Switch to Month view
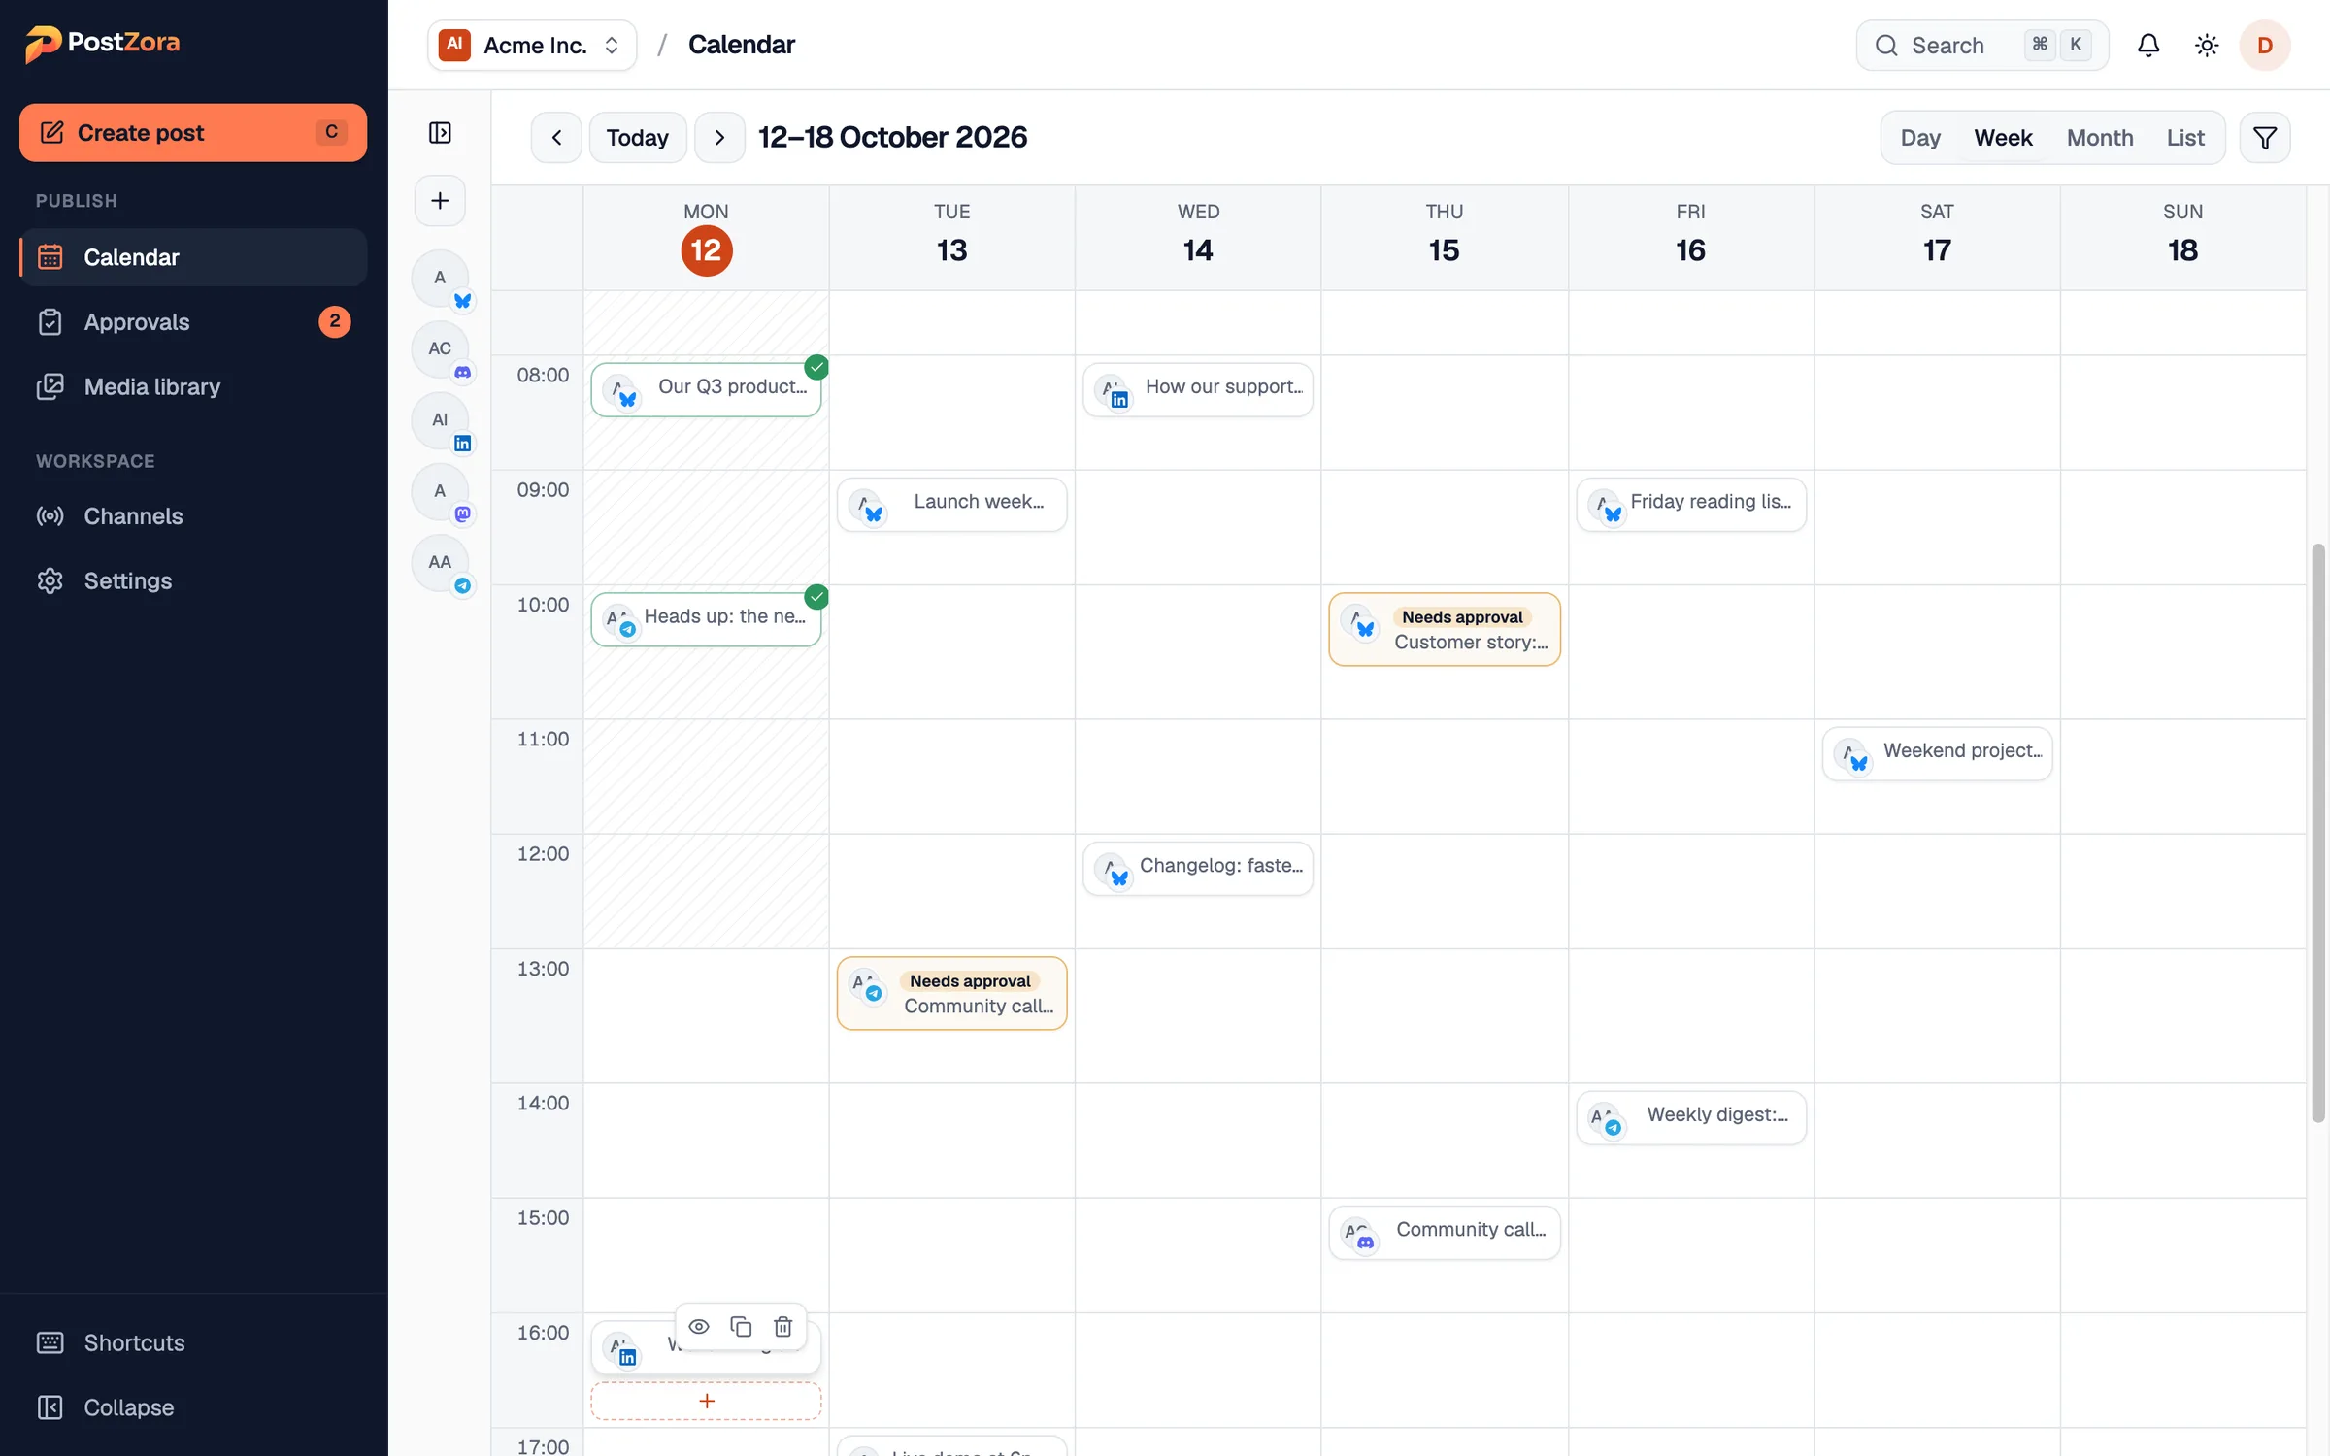This screenshot has height=1456, width=2330. 2100,138
